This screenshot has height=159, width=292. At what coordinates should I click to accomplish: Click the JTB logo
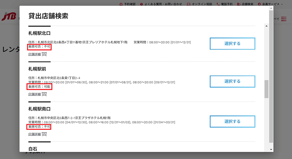tap(8, 17)
